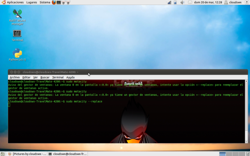Open the RutilT WLAN Manager desktop icon

pyautogui.click(x=18, y=17)
